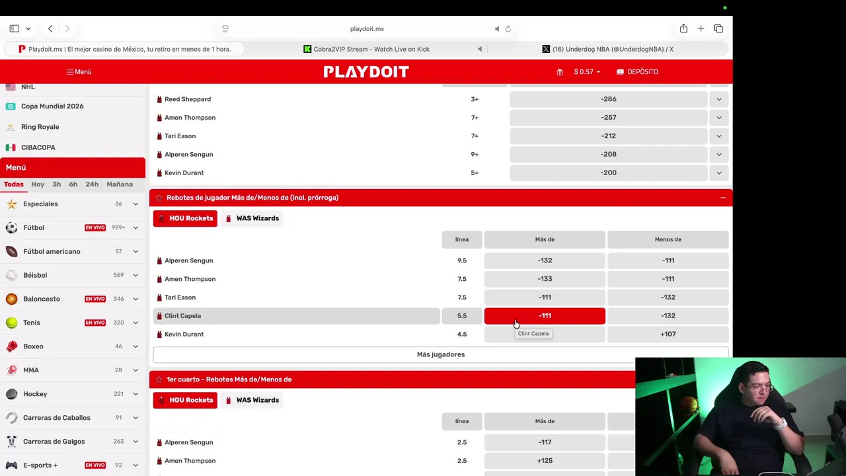Click the Hockey puck icon
This screenshot has height=476, width=846.
tap(11, 394)
